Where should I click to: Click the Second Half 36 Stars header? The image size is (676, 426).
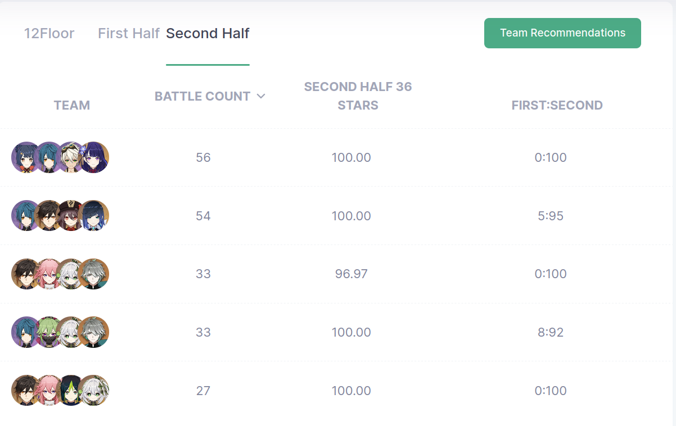[358, 96]
